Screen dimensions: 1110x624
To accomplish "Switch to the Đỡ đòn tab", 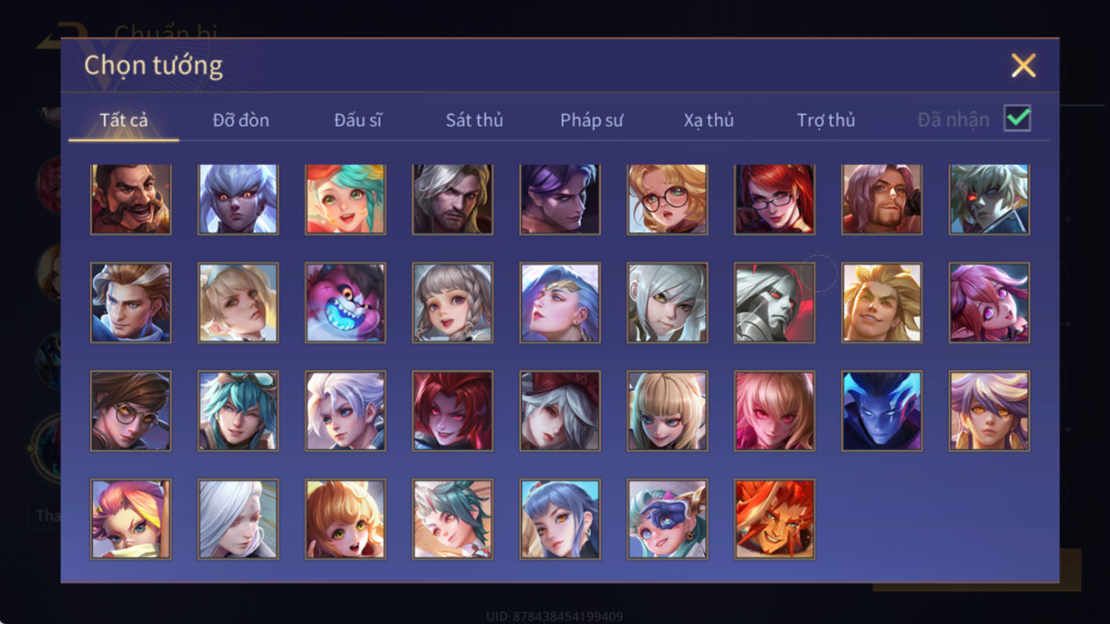I will click(241, 119).
